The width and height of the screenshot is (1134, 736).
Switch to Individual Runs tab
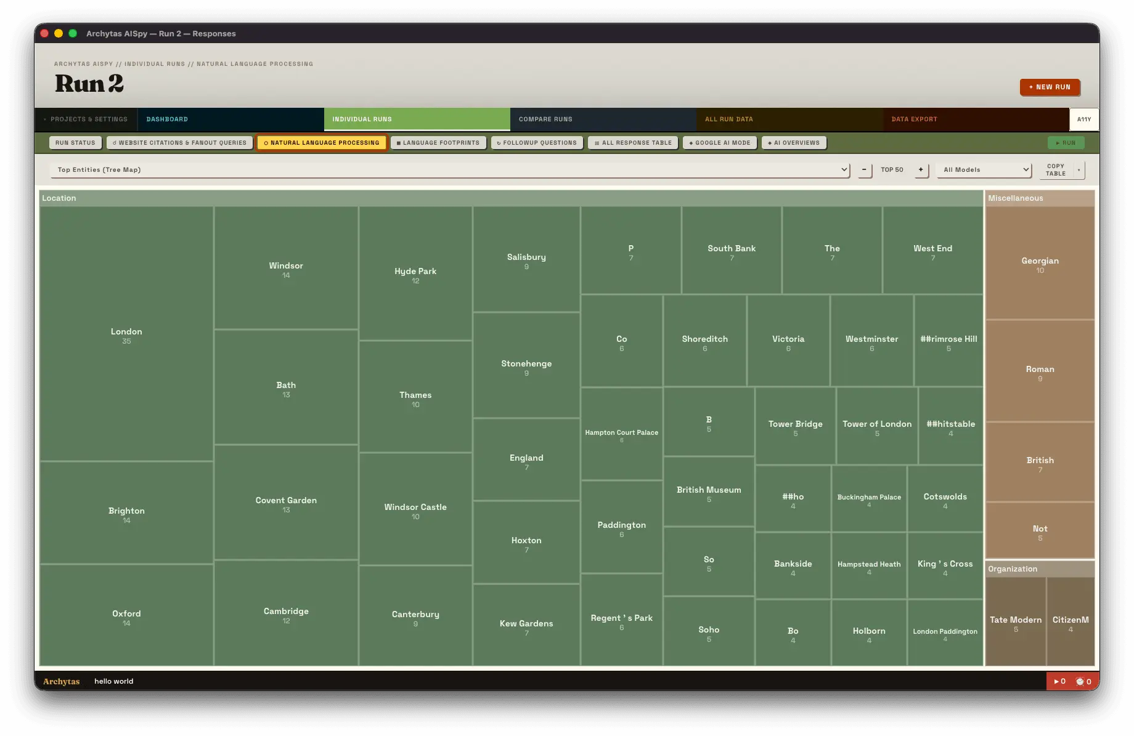pos(417,119)
